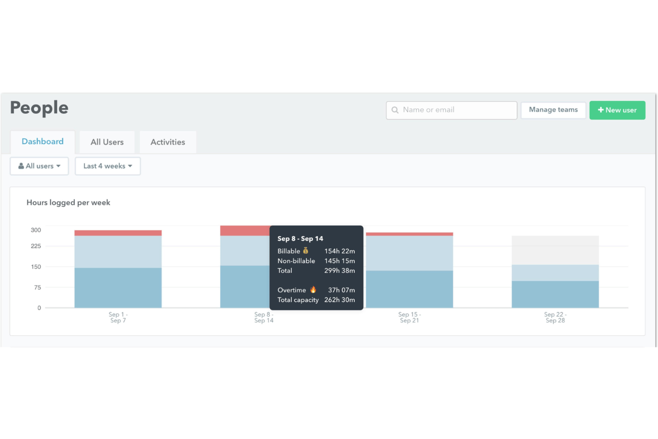Click the person icon in All users
Viewport: 658px width, 439px height.
point(21,166)
